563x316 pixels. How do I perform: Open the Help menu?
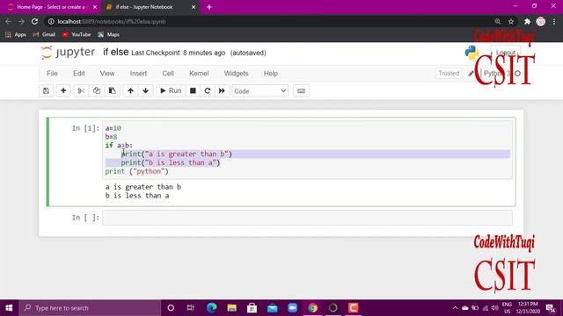[x=271, y=74]
